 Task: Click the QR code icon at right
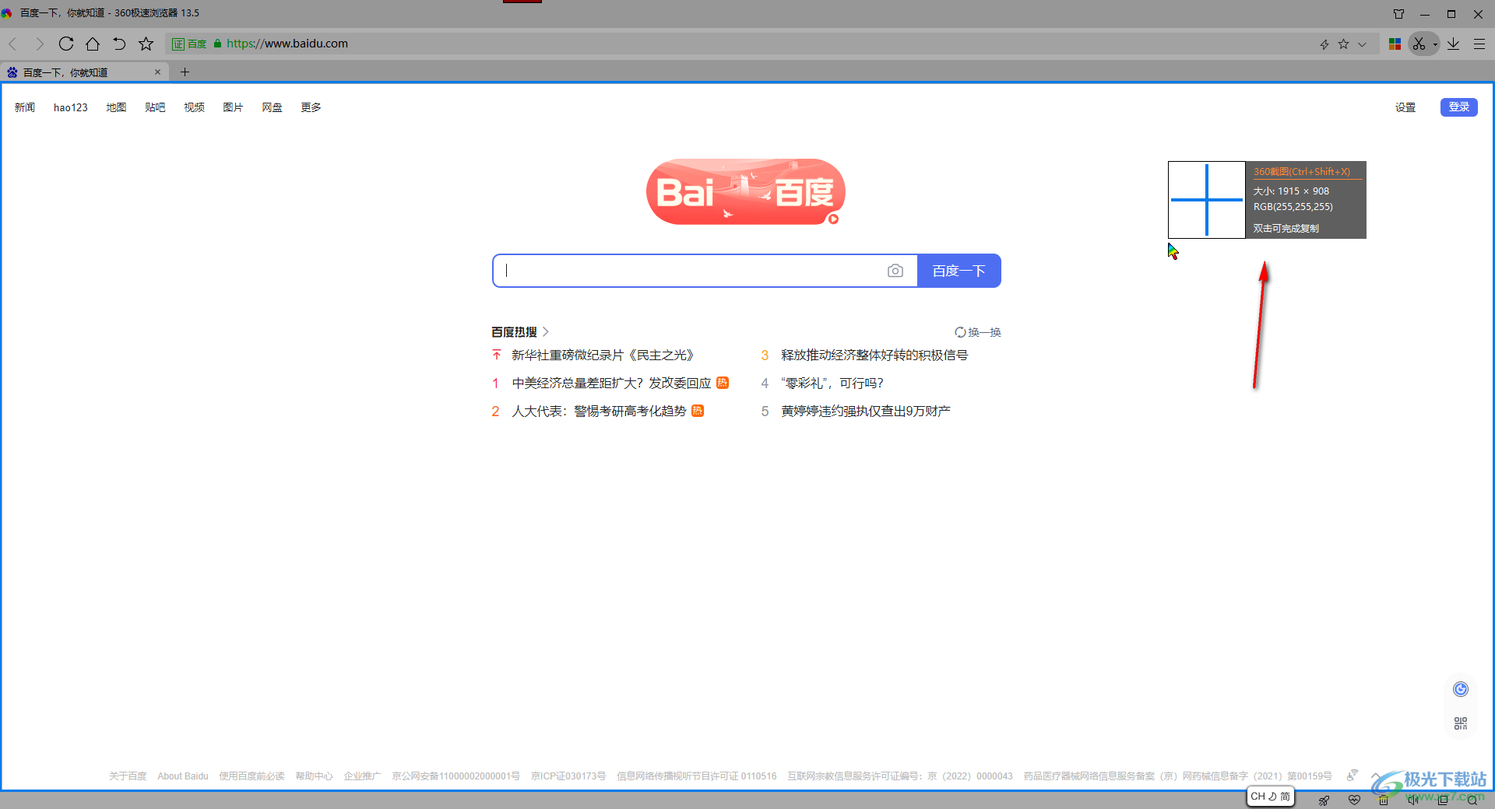tap(1461, 723)
